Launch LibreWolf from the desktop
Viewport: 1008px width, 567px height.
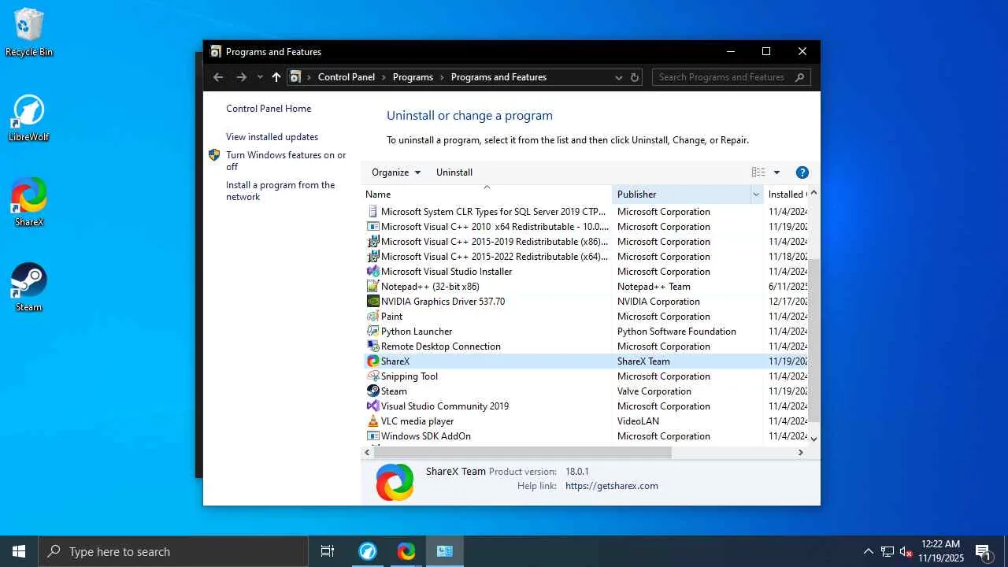tap(28, 118)
